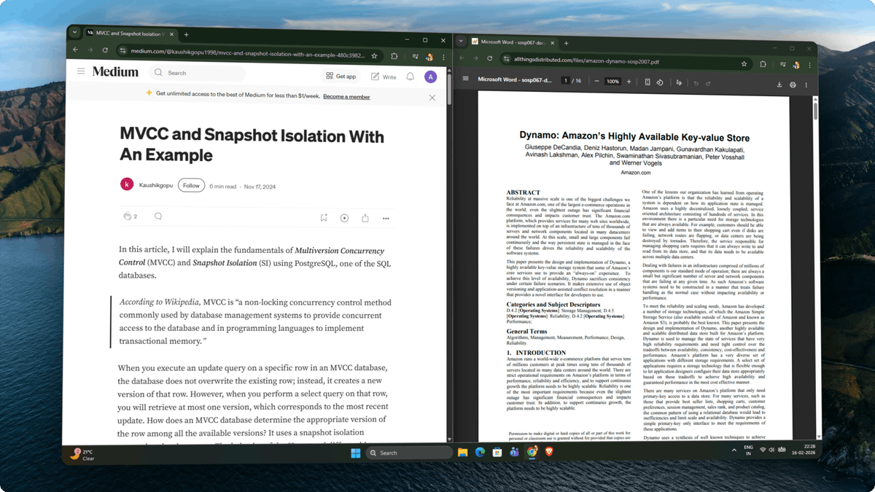The height and width of the screenshot is (492, 875).
Task: Expand tab search dropdown in Medium window
Action: pyautogui.click(x=74, y=34)
